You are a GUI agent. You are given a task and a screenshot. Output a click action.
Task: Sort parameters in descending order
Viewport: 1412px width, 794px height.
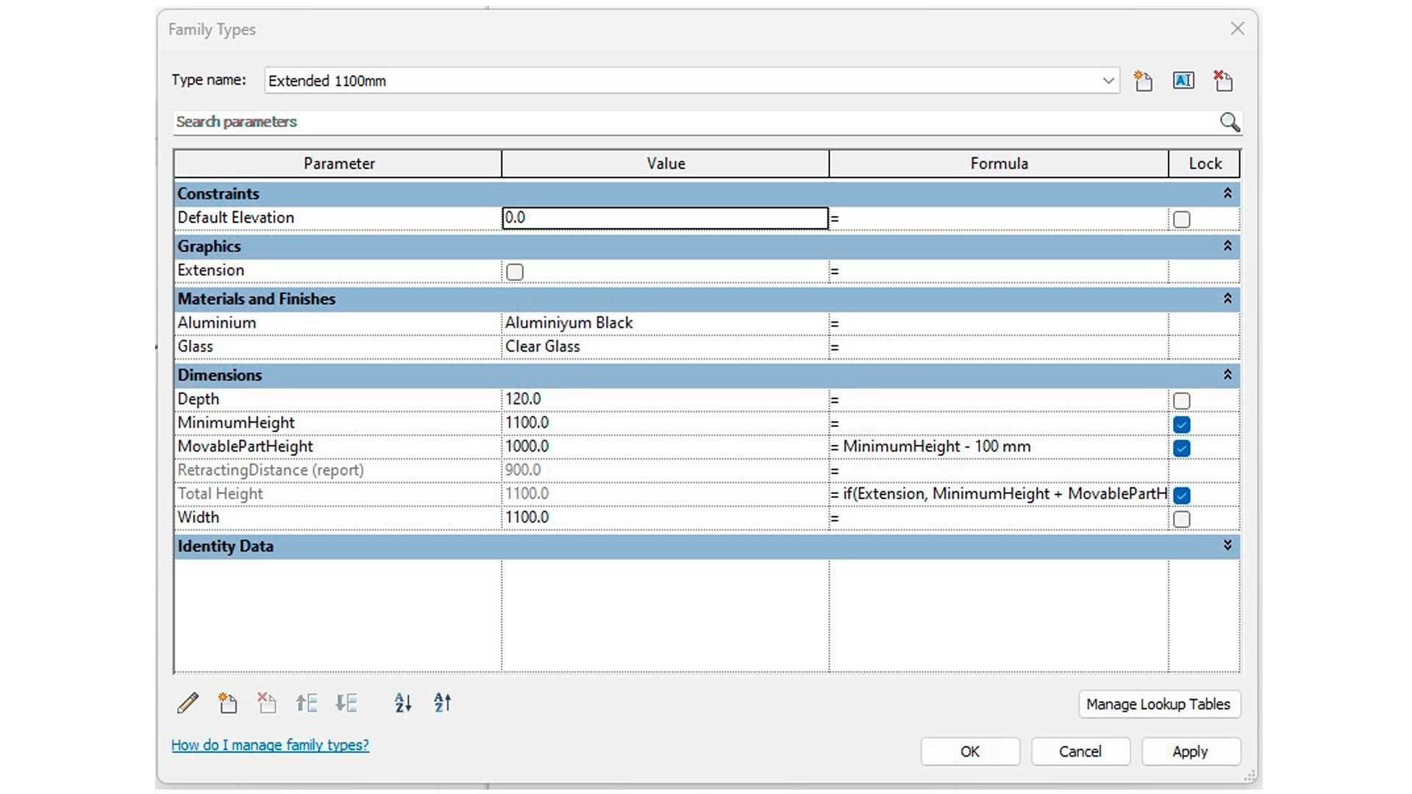[x=443, y=704]
